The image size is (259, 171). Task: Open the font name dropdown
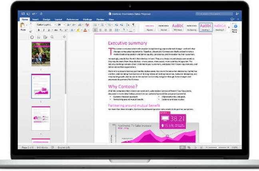(x=55, y=25)
